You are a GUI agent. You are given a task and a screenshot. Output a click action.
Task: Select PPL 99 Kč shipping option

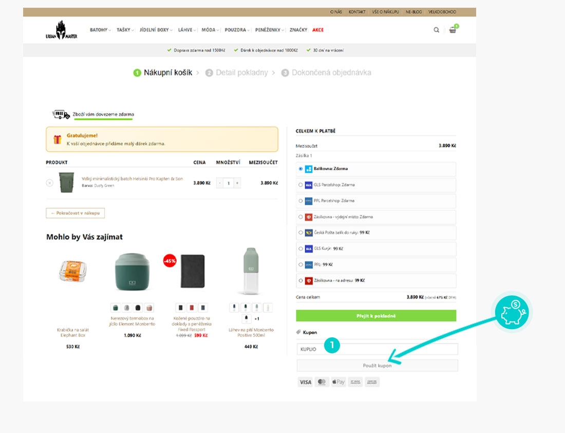[300, 264]
